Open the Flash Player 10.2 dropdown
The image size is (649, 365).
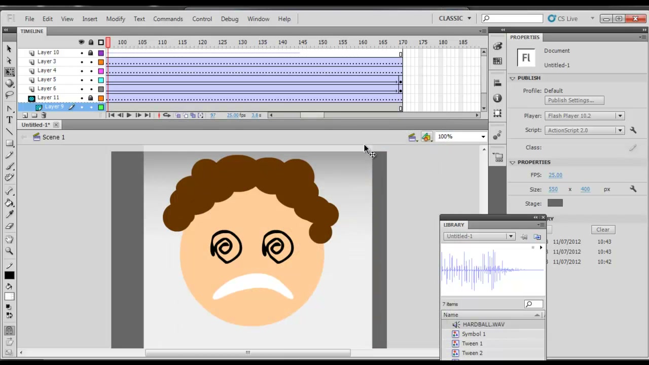click(x=584, y=116)
